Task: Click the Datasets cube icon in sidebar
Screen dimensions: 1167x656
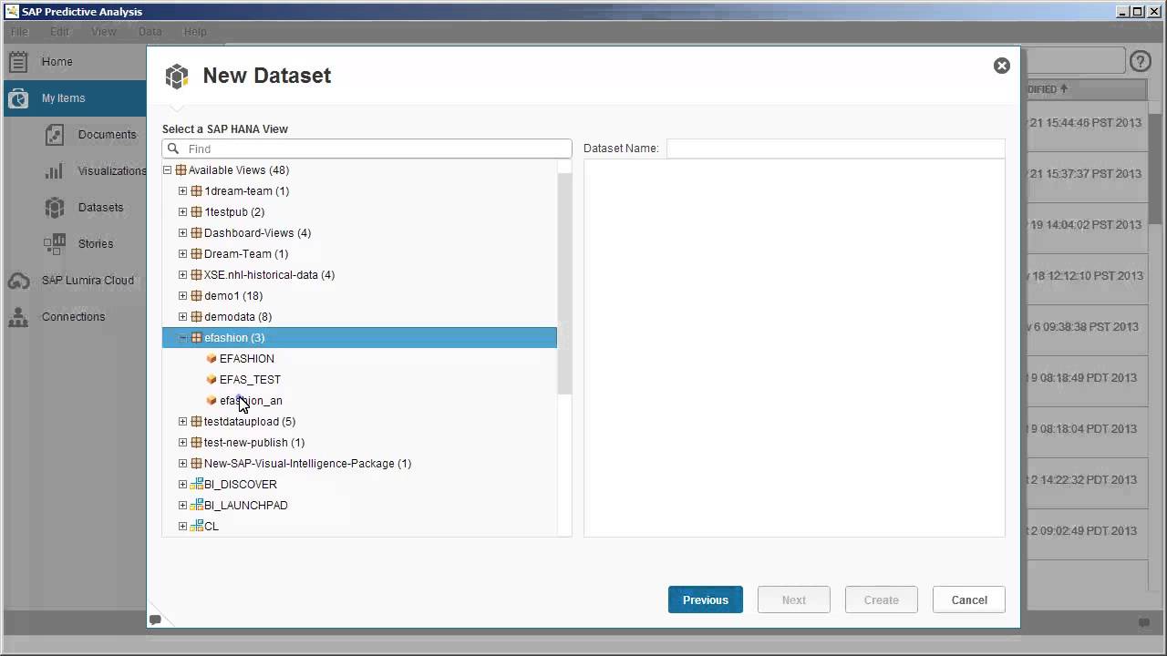Action: 55,208
